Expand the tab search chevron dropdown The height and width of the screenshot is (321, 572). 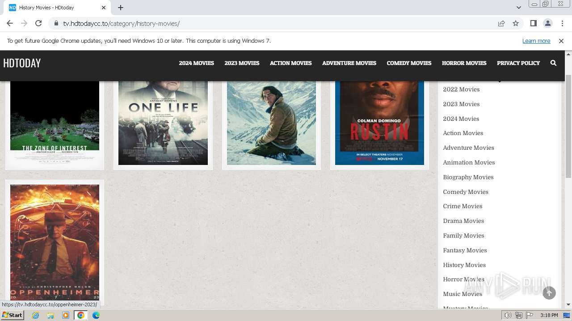518,8
